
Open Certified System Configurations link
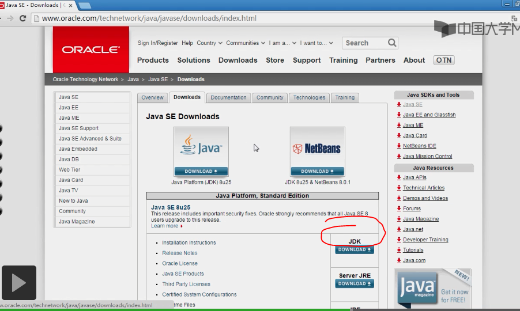199,294
